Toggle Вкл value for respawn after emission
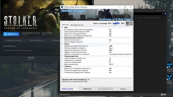This screenshot has width=173, height=97. coord(110,30)
